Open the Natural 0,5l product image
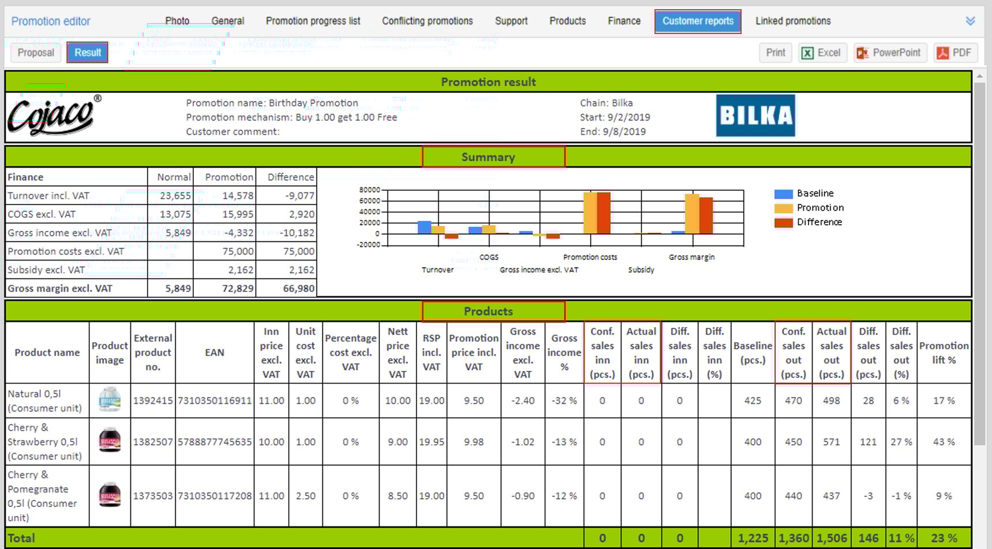The width and height of the screenshot is (992, 549). pos(110,400)
